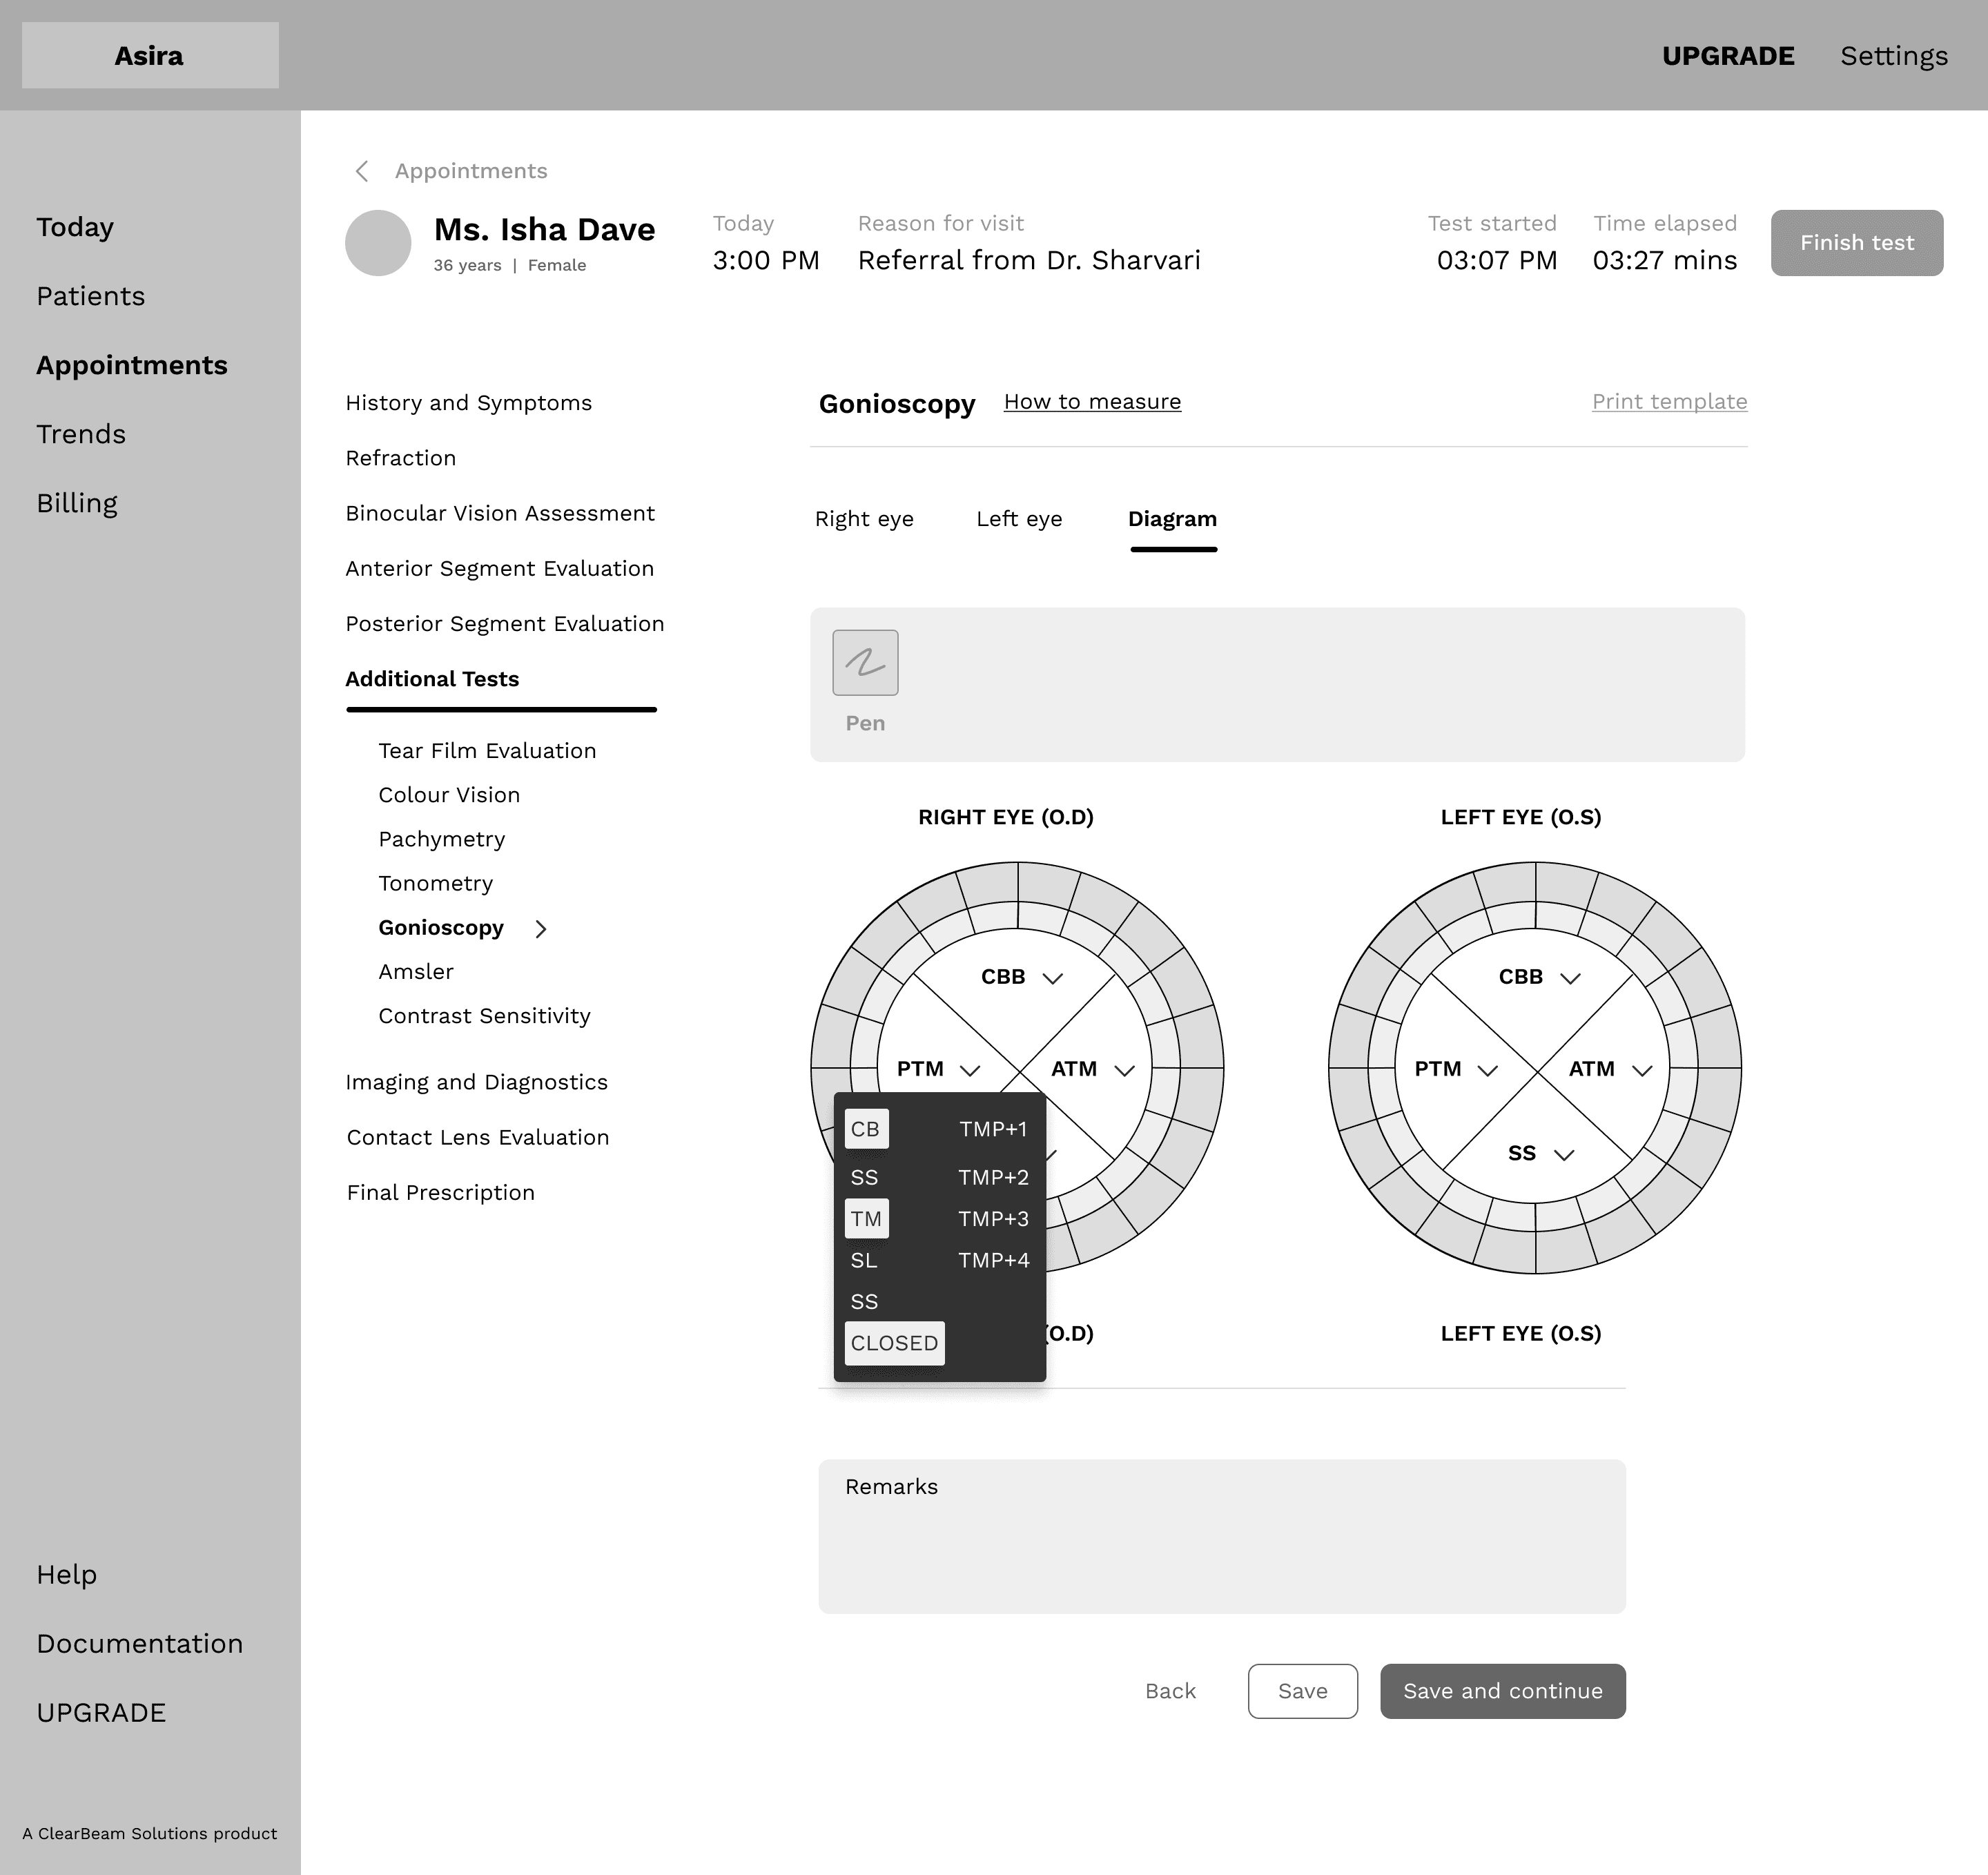Viewport: 1988px width, 1875px height.
Task: Click Save and continue
Action: (x=1502, y=1691)
